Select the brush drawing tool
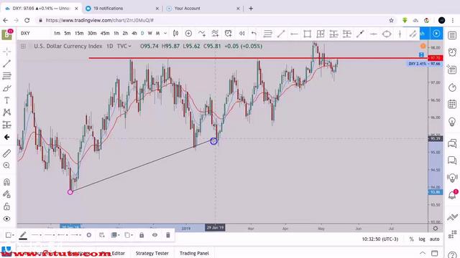Image resolution: width=460 pixels, height=258 pixels. coord(6,88)
